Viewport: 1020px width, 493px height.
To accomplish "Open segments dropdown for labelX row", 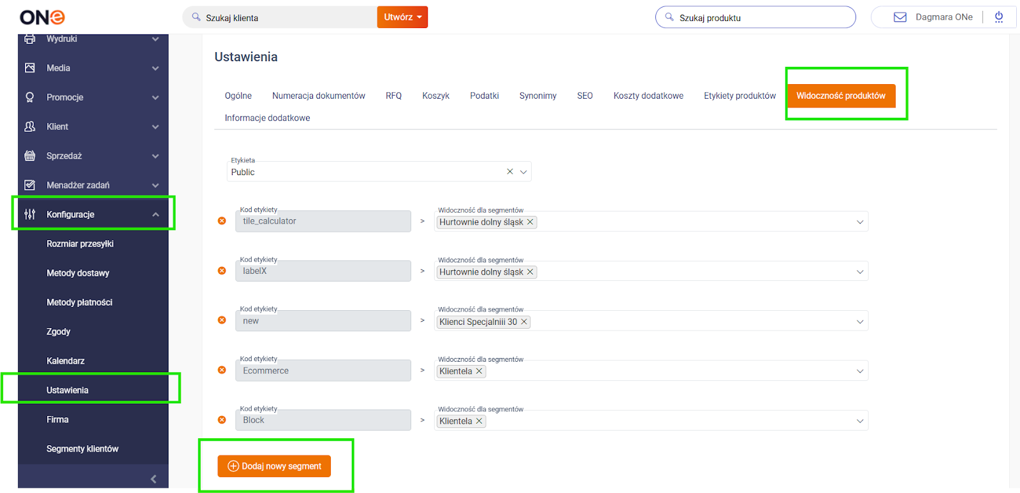I will click(x=860, y=272).
